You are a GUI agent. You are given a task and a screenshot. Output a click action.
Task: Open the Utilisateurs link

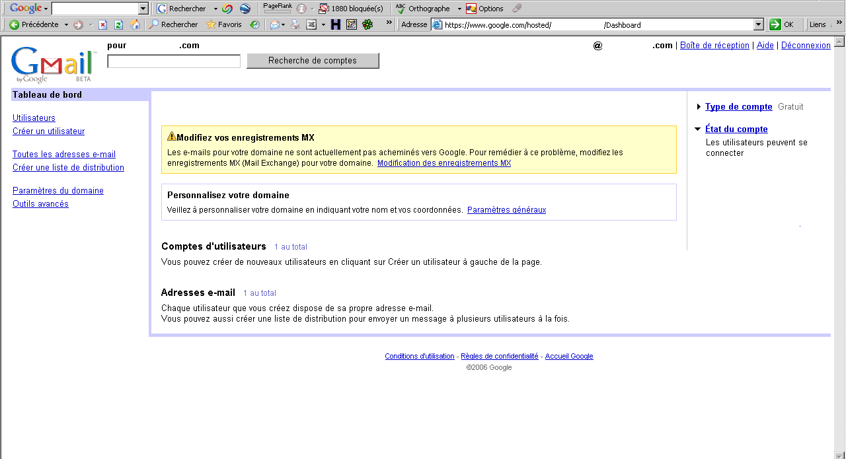pos(34,118)
